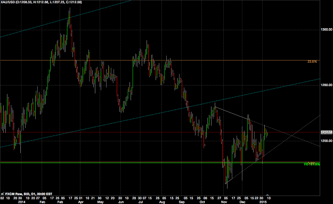The width and height of the screenshot is (333, 204).
Task: Select the orange 23.6% Fibonacci label
Action: coord(312,62)
